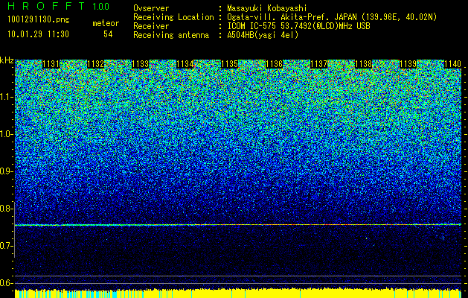Click the ICOM IC-575 receiver value

point(298,26)
